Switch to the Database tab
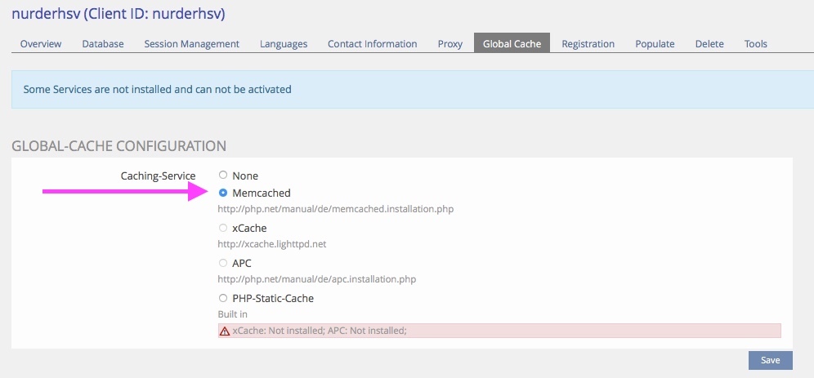Image resolution: width=814 pixels, height=378 pixels. [103, 43]
